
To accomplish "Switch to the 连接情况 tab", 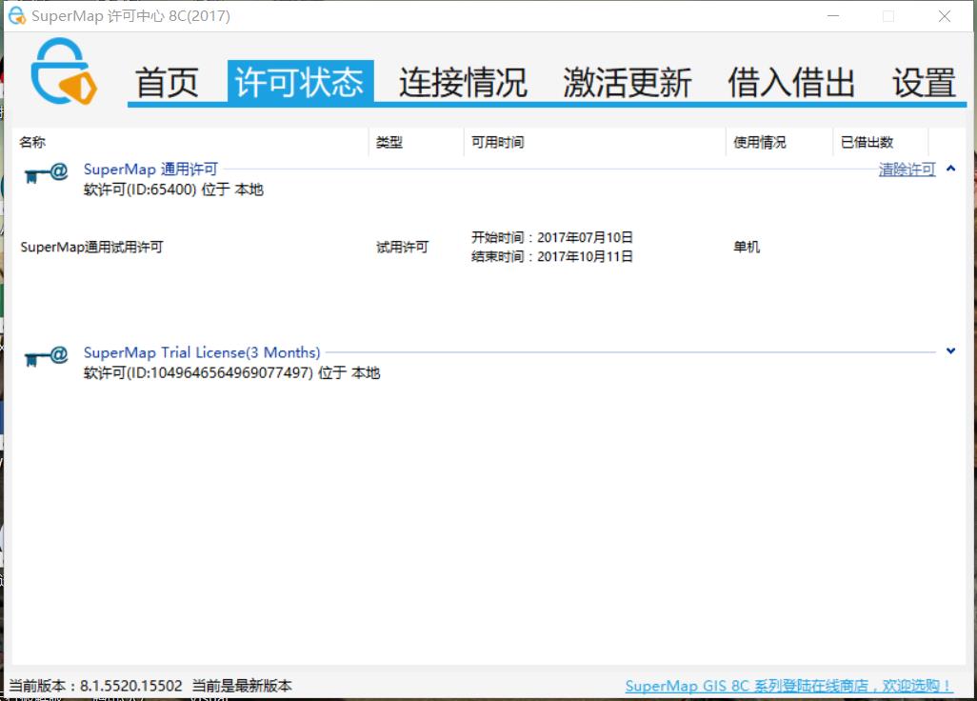I will tap(463, 82).
